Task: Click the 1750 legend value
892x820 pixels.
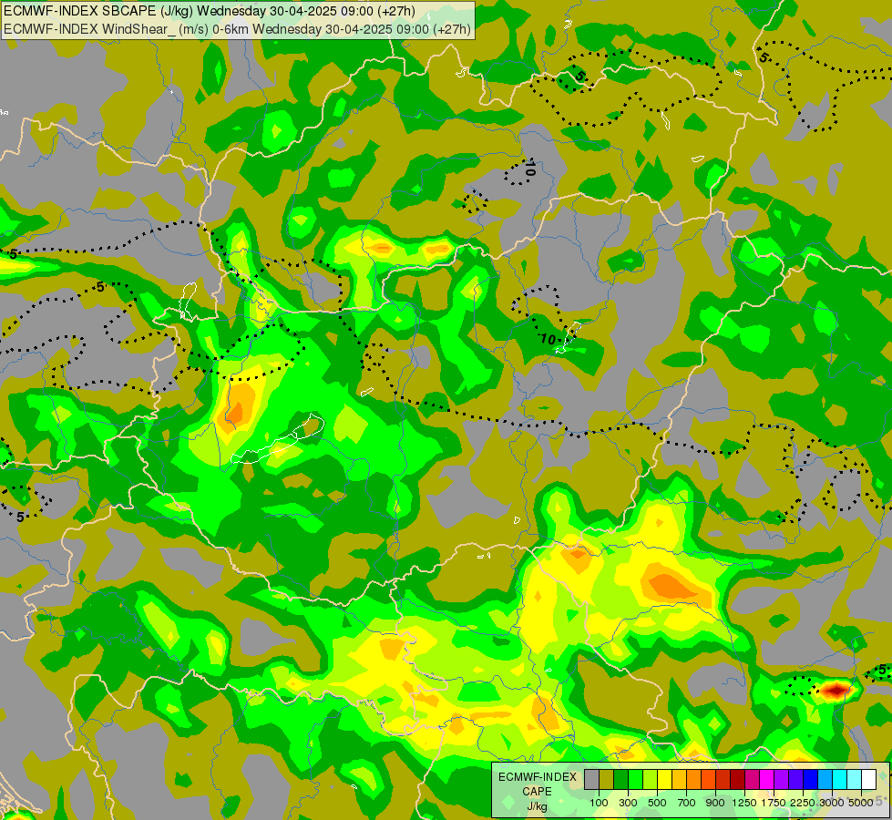Action: tap(774, 803)
